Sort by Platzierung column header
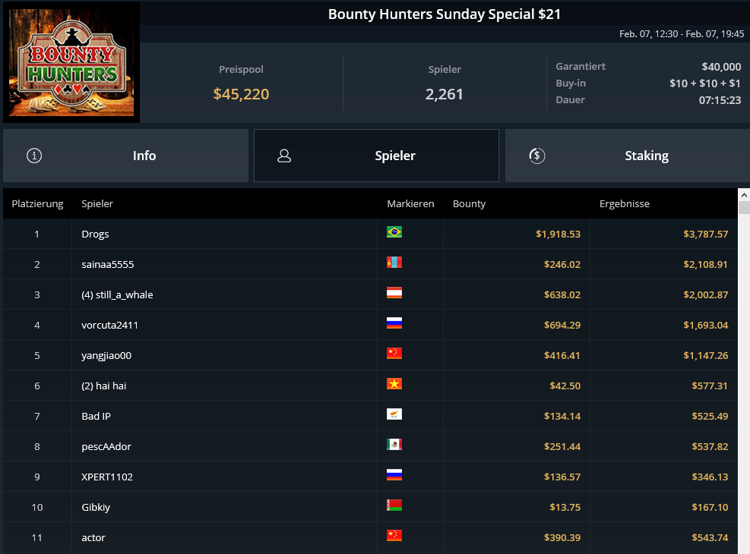The height and width of the screenshot is (554, 750). coord(37,204)
